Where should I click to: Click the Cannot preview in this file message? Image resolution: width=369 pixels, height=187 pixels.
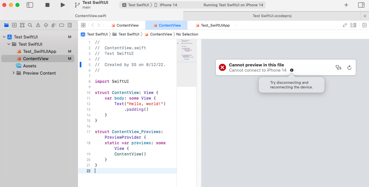pyautogui.click(x=257, y=65)
